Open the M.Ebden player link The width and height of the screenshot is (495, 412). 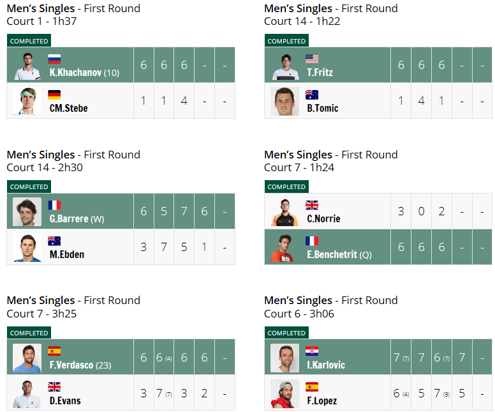click(x=67, y=254)
